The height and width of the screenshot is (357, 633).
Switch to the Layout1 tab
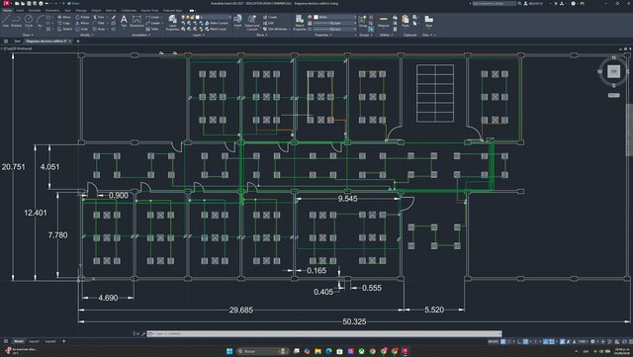click(35, 341)
